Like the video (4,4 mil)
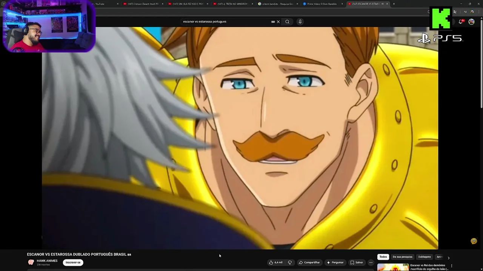 tap(275, 262)
